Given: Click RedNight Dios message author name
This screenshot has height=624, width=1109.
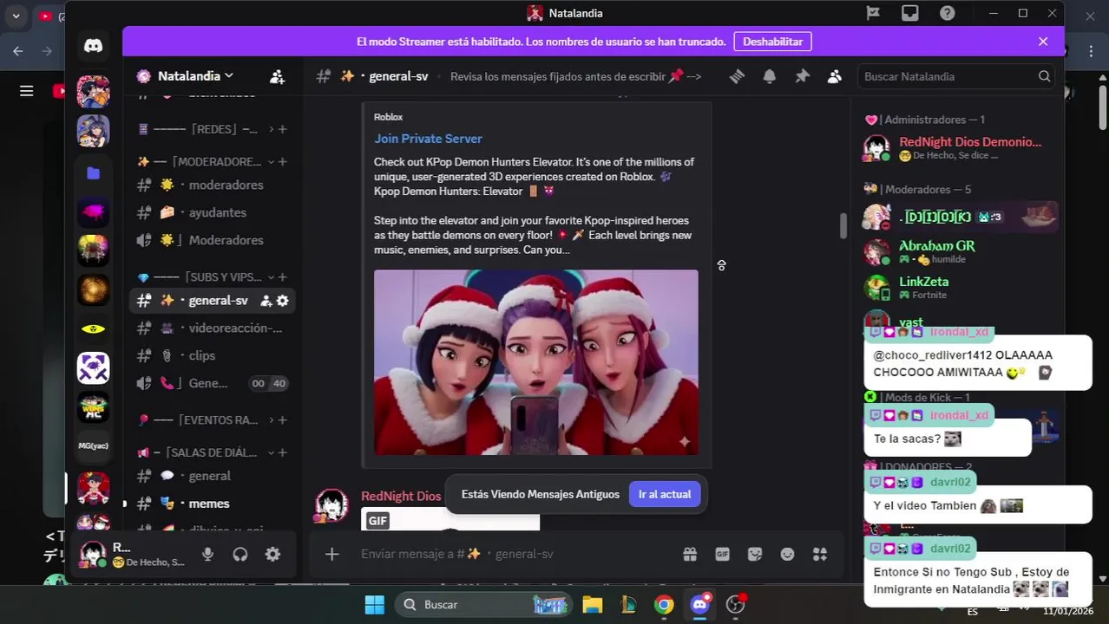Looking at the screenshot, I should tap(401, 497).
